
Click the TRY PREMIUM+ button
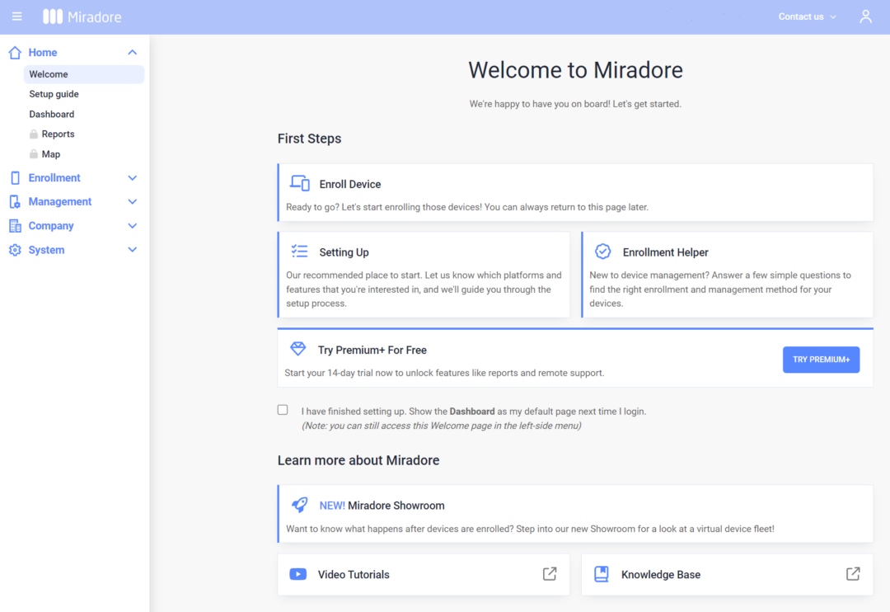coord(821,360)
